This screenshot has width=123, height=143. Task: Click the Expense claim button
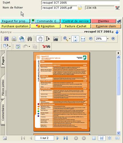(106, 26)
